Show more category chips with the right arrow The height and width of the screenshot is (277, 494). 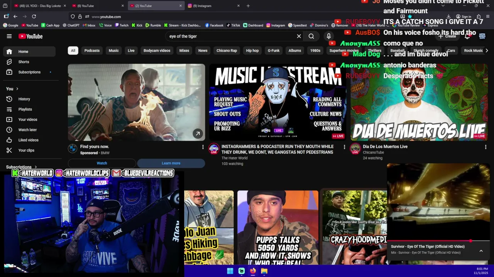pos(487,50)
